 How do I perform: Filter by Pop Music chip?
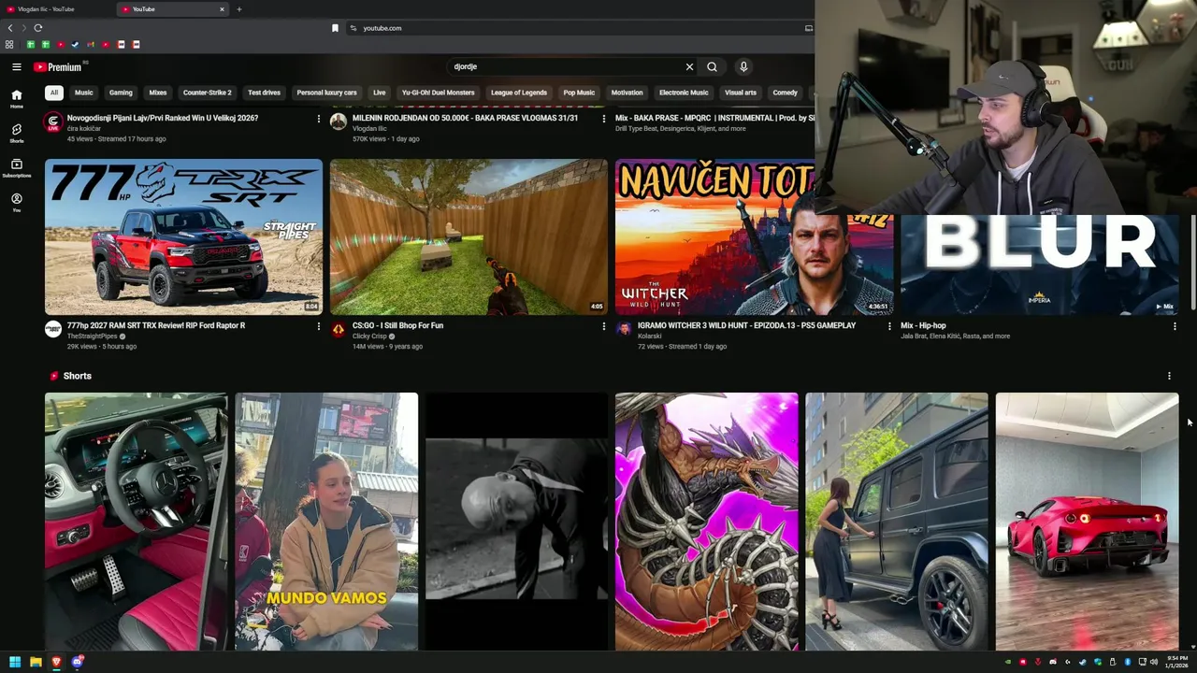point(579,93)
